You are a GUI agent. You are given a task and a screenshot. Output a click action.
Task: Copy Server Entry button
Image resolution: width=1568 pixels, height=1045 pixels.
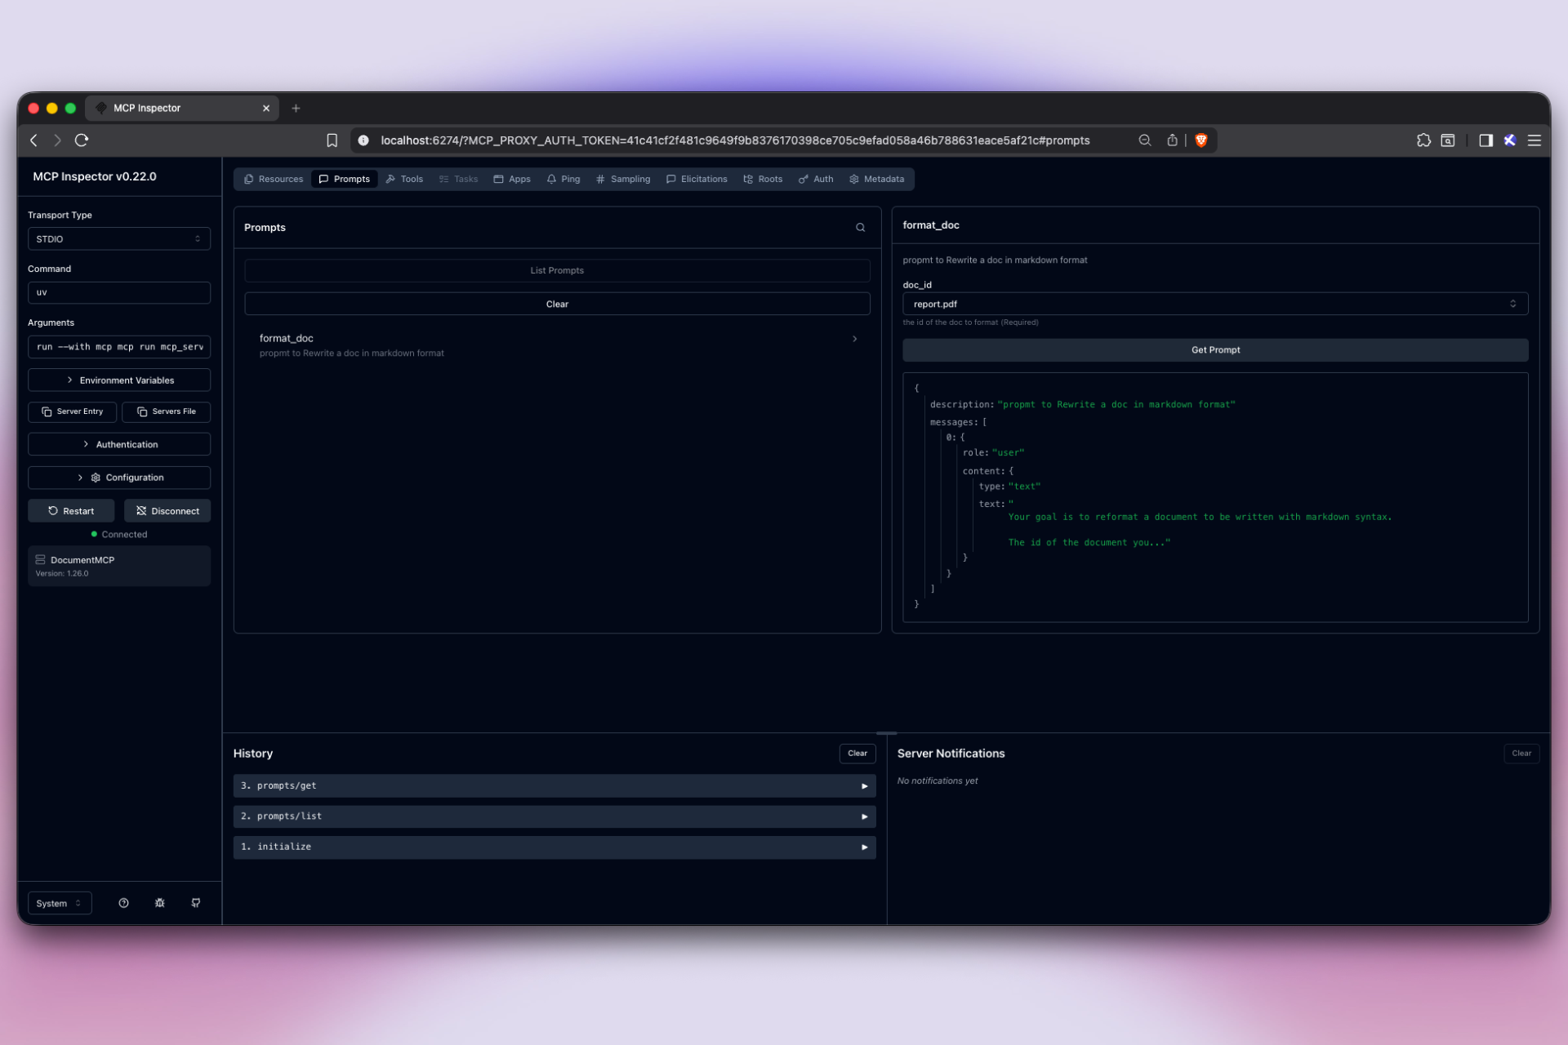72,411
